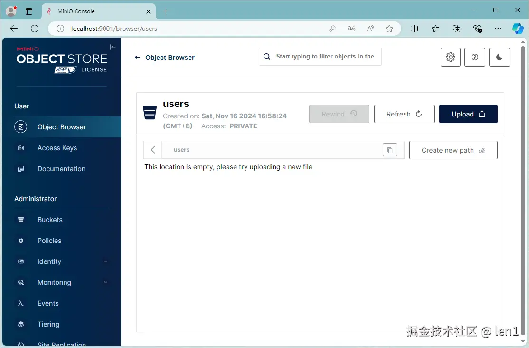The width and height of the screenshot is (529, 348).
Task: Open browser essentials heart icon
Action: click(x=477, y=29)
